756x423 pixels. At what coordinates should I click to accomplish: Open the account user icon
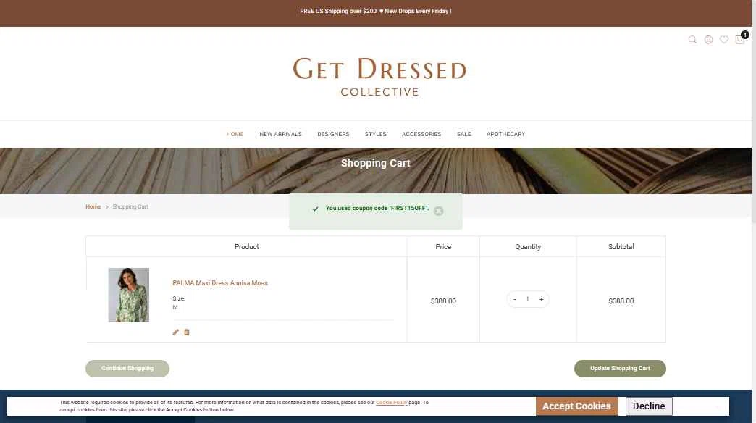708,40
